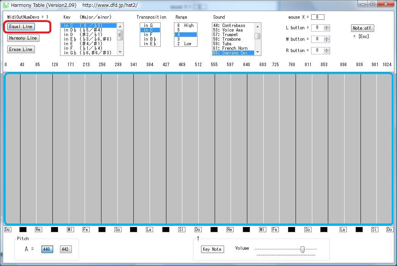Select range 2 Low
Image resolution: width=397 pixels, height=266 pixels.
pos(186,44)
